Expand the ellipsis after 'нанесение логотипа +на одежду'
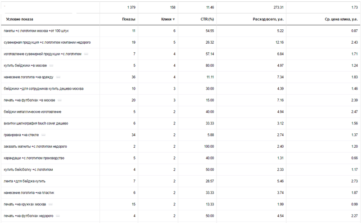 (x=58, y=77)
